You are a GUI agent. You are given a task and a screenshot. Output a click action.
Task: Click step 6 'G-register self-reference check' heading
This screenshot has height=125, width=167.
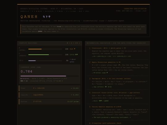coord(106,123)
